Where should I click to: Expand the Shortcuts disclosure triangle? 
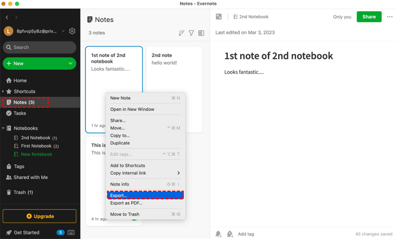coord(3,91)
